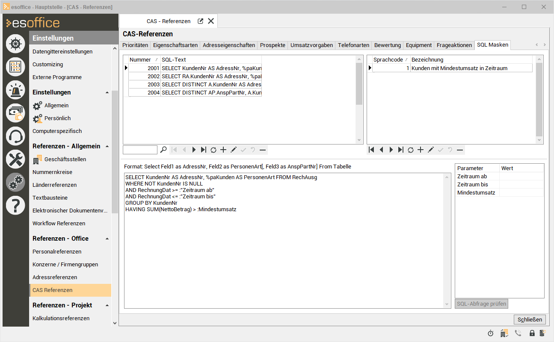Open Allgemein settings in sidebar

56,106
